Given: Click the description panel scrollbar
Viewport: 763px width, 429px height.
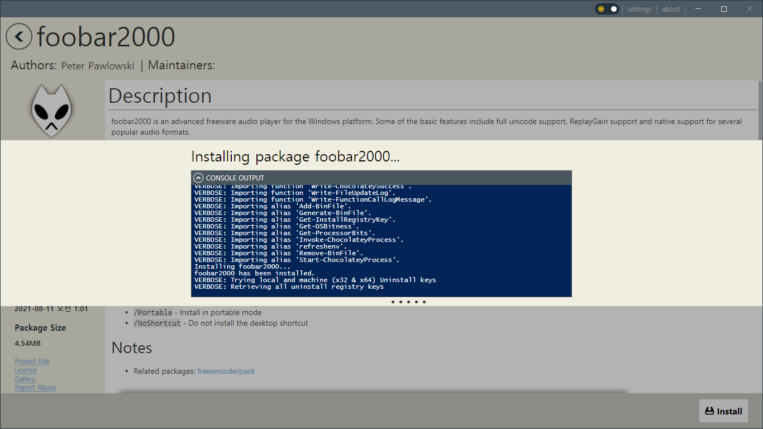Looking at the screenshot, I should [760, 111].
